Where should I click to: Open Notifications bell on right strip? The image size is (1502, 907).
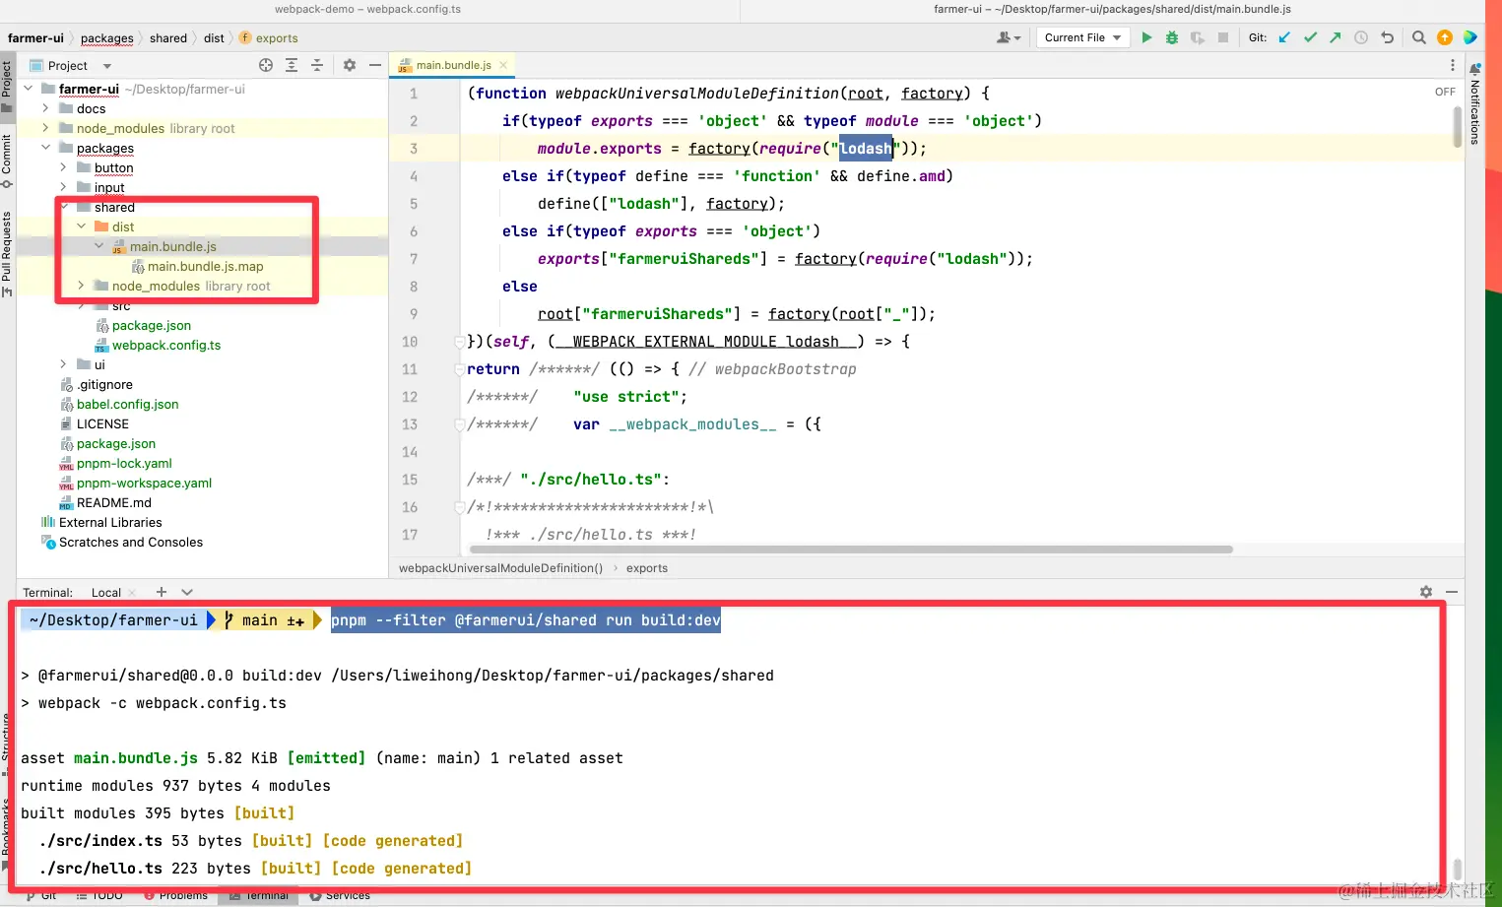tap(1475, 70)
